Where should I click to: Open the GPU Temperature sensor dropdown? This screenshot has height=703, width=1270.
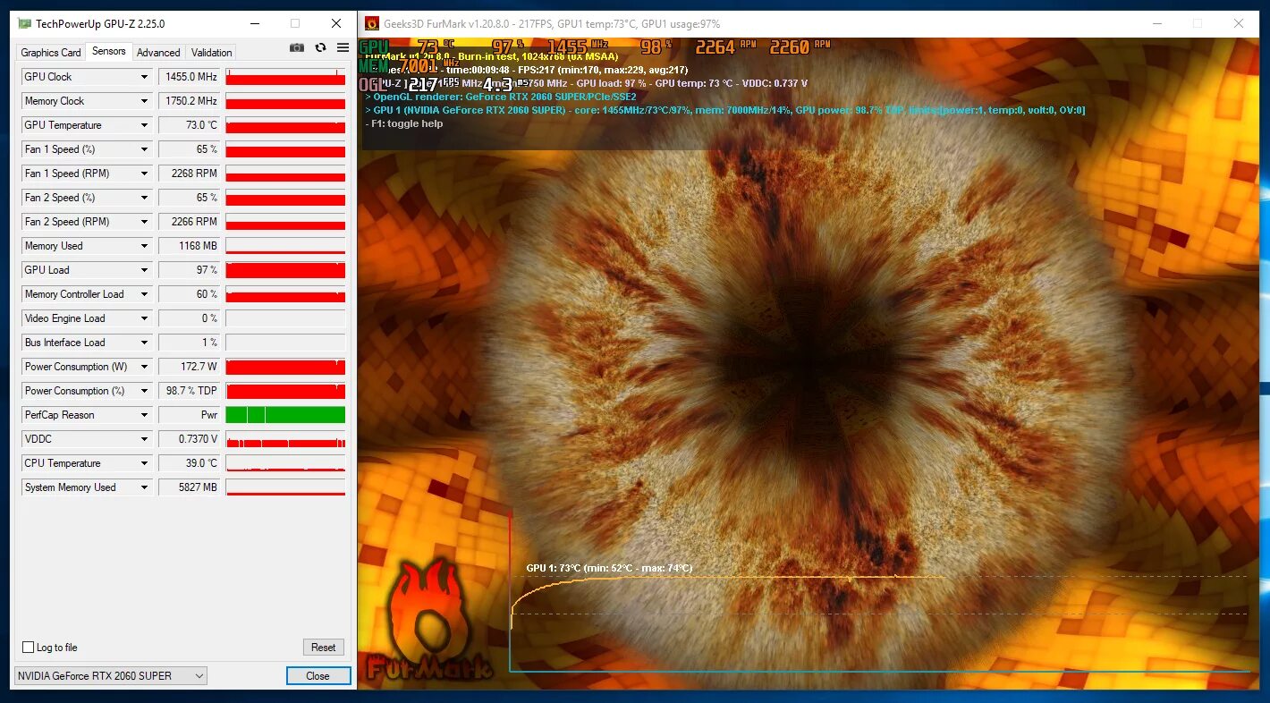coord(144,125)
